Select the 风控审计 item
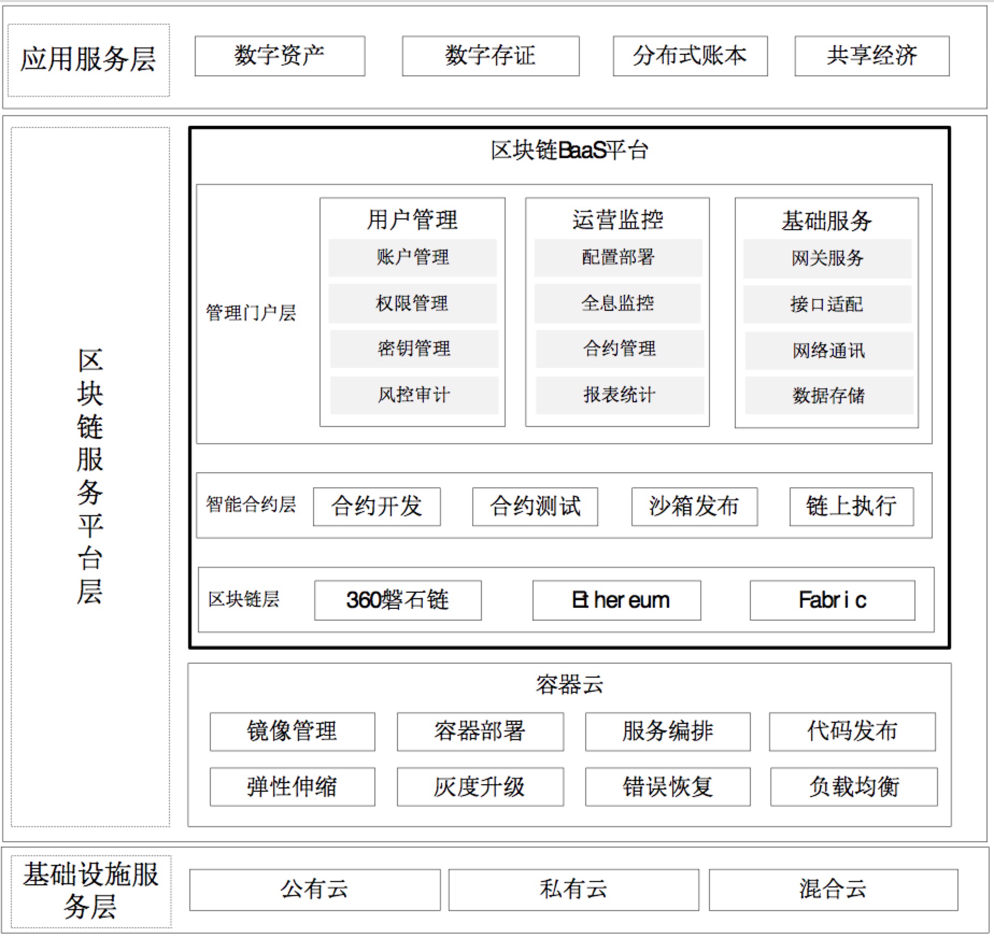The image size is (994, 938). click(x=414, y=395)
